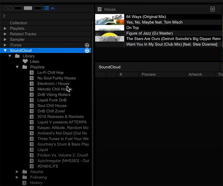This screenshot has width=223, height=186.
Task: Collapse the SoundCloud Library folder
Action: tap(10, 56)
